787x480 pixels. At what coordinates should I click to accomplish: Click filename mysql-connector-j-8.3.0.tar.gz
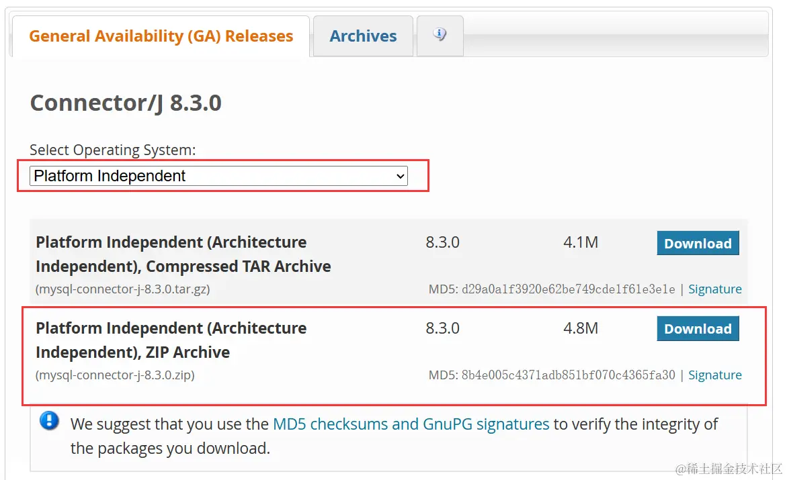click(122, 289)
